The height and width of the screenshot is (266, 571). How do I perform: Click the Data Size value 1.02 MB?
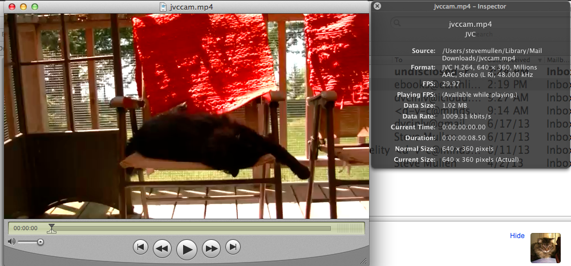(x=454, y=105)
